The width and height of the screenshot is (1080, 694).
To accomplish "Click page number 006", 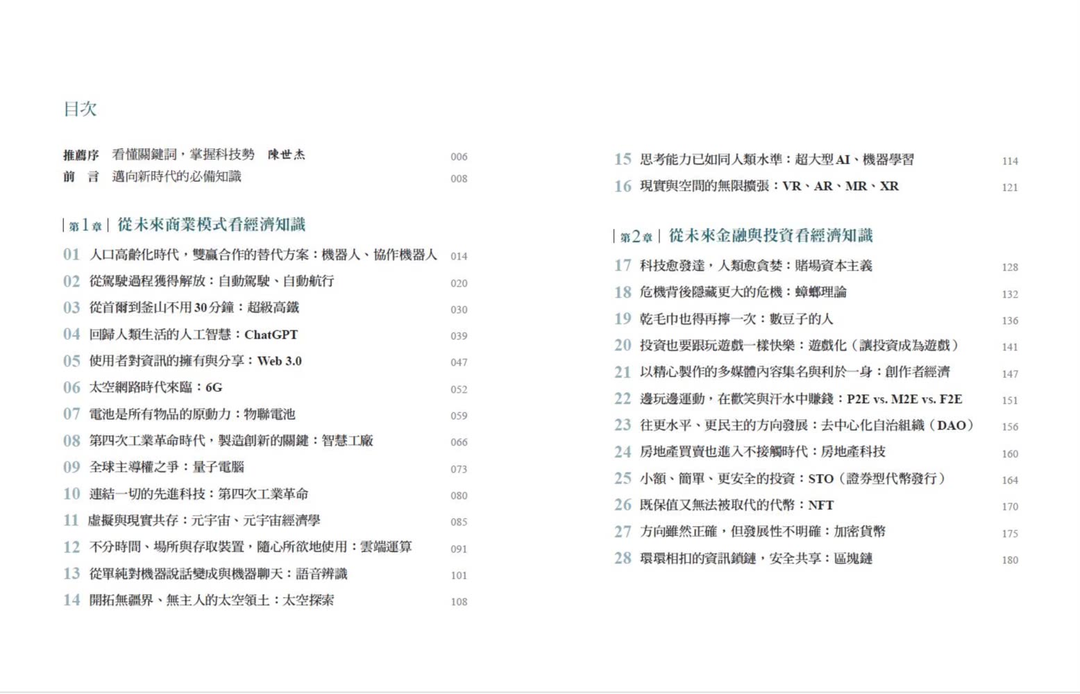I will (x=459, y=157).
